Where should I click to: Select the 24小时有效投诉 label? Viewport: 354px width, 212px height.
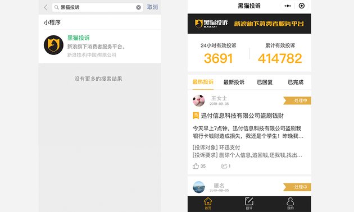tap(219, 45)
